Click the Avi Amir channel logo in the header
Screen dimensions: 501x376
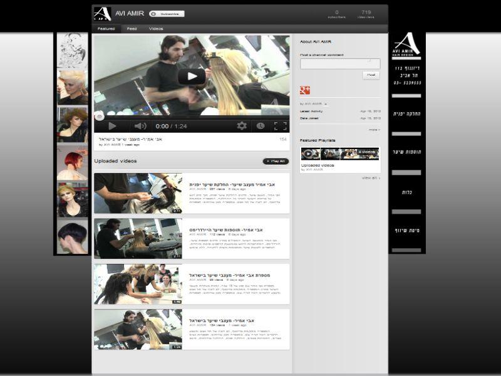pyautogui.click(x=102, y=14)
